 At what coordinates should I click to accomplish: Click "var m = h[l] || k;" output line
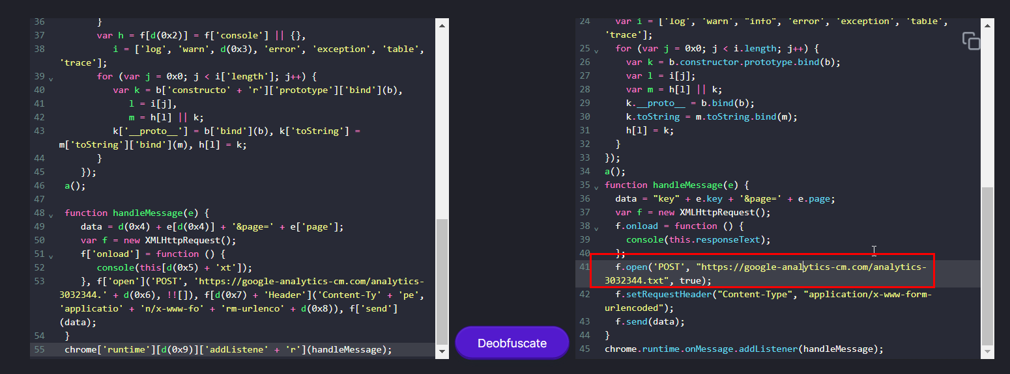[x=674, y=90]
